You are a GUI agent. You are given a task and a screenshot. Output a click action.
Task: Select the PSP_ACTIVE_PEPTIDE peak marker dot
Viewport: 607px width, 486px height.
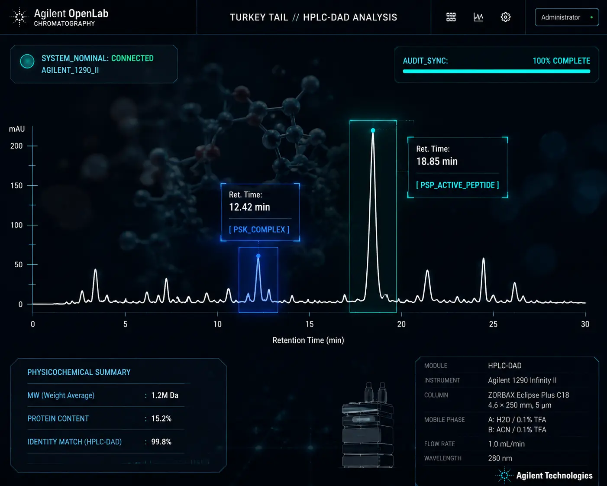373,130
